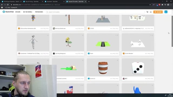
Task: Click author avatar of Plane model
Action: coord(89,53)
